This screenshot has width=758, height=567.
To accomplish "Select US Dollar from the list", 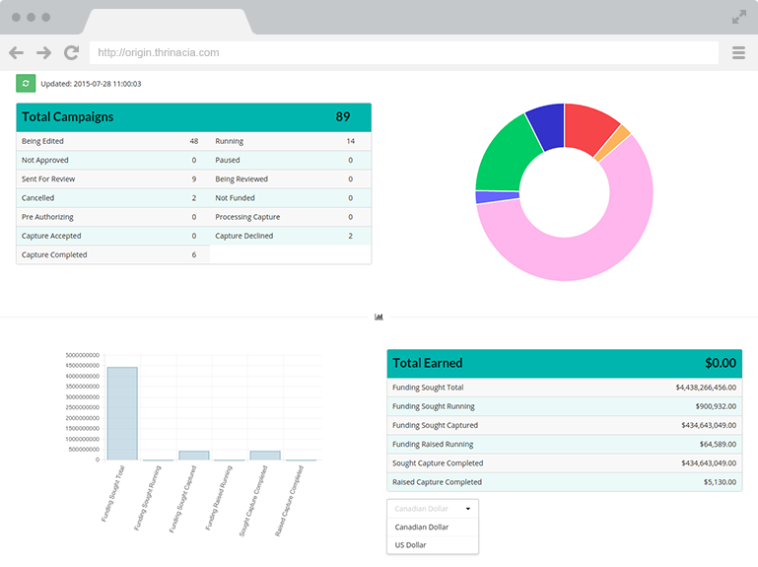I will [x=412, y=544].
